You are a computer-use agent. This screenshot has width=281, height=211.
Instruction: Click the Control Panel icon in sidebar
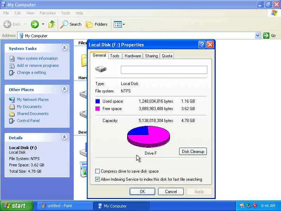(x=12, y=121)
